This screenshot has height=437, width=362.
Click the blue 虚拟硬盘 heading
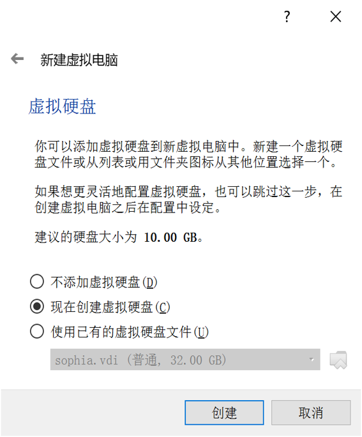point(62,106)
